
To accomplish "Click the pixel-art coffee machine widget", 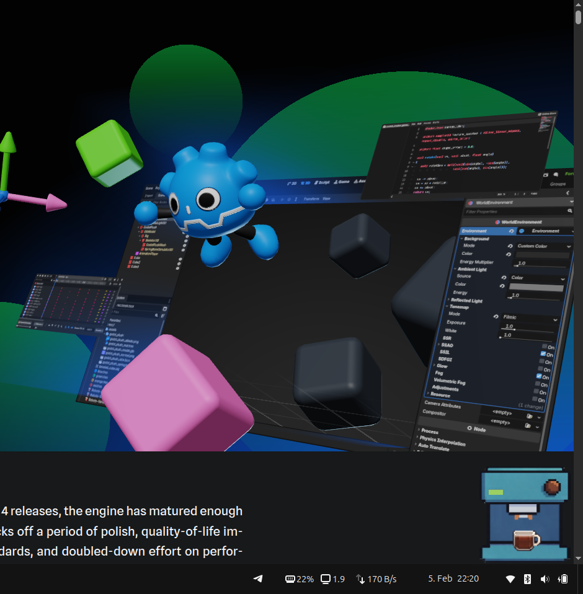I will click(525, 514).
